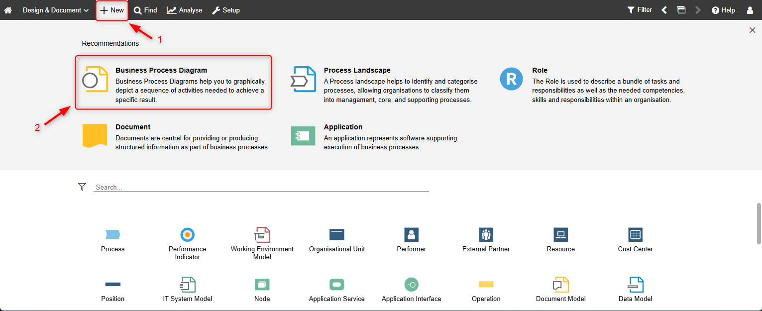Choose the Organisational Unit icon
The image size is (762, 311).
click(x=337, y=235)
